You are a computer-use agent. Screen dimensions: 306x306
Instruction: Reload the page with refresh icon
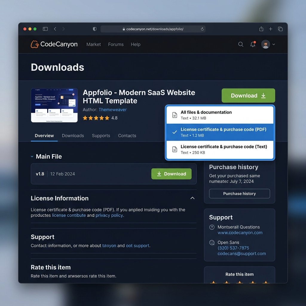pyautogui.click(x=202, y=29)
